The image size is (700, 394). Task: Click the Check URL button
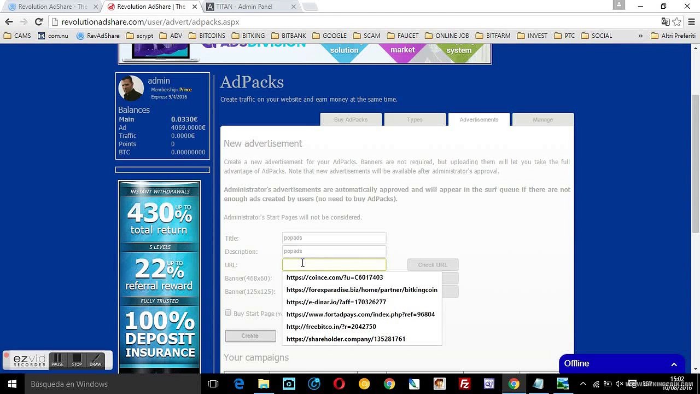[x=433, y=265]
